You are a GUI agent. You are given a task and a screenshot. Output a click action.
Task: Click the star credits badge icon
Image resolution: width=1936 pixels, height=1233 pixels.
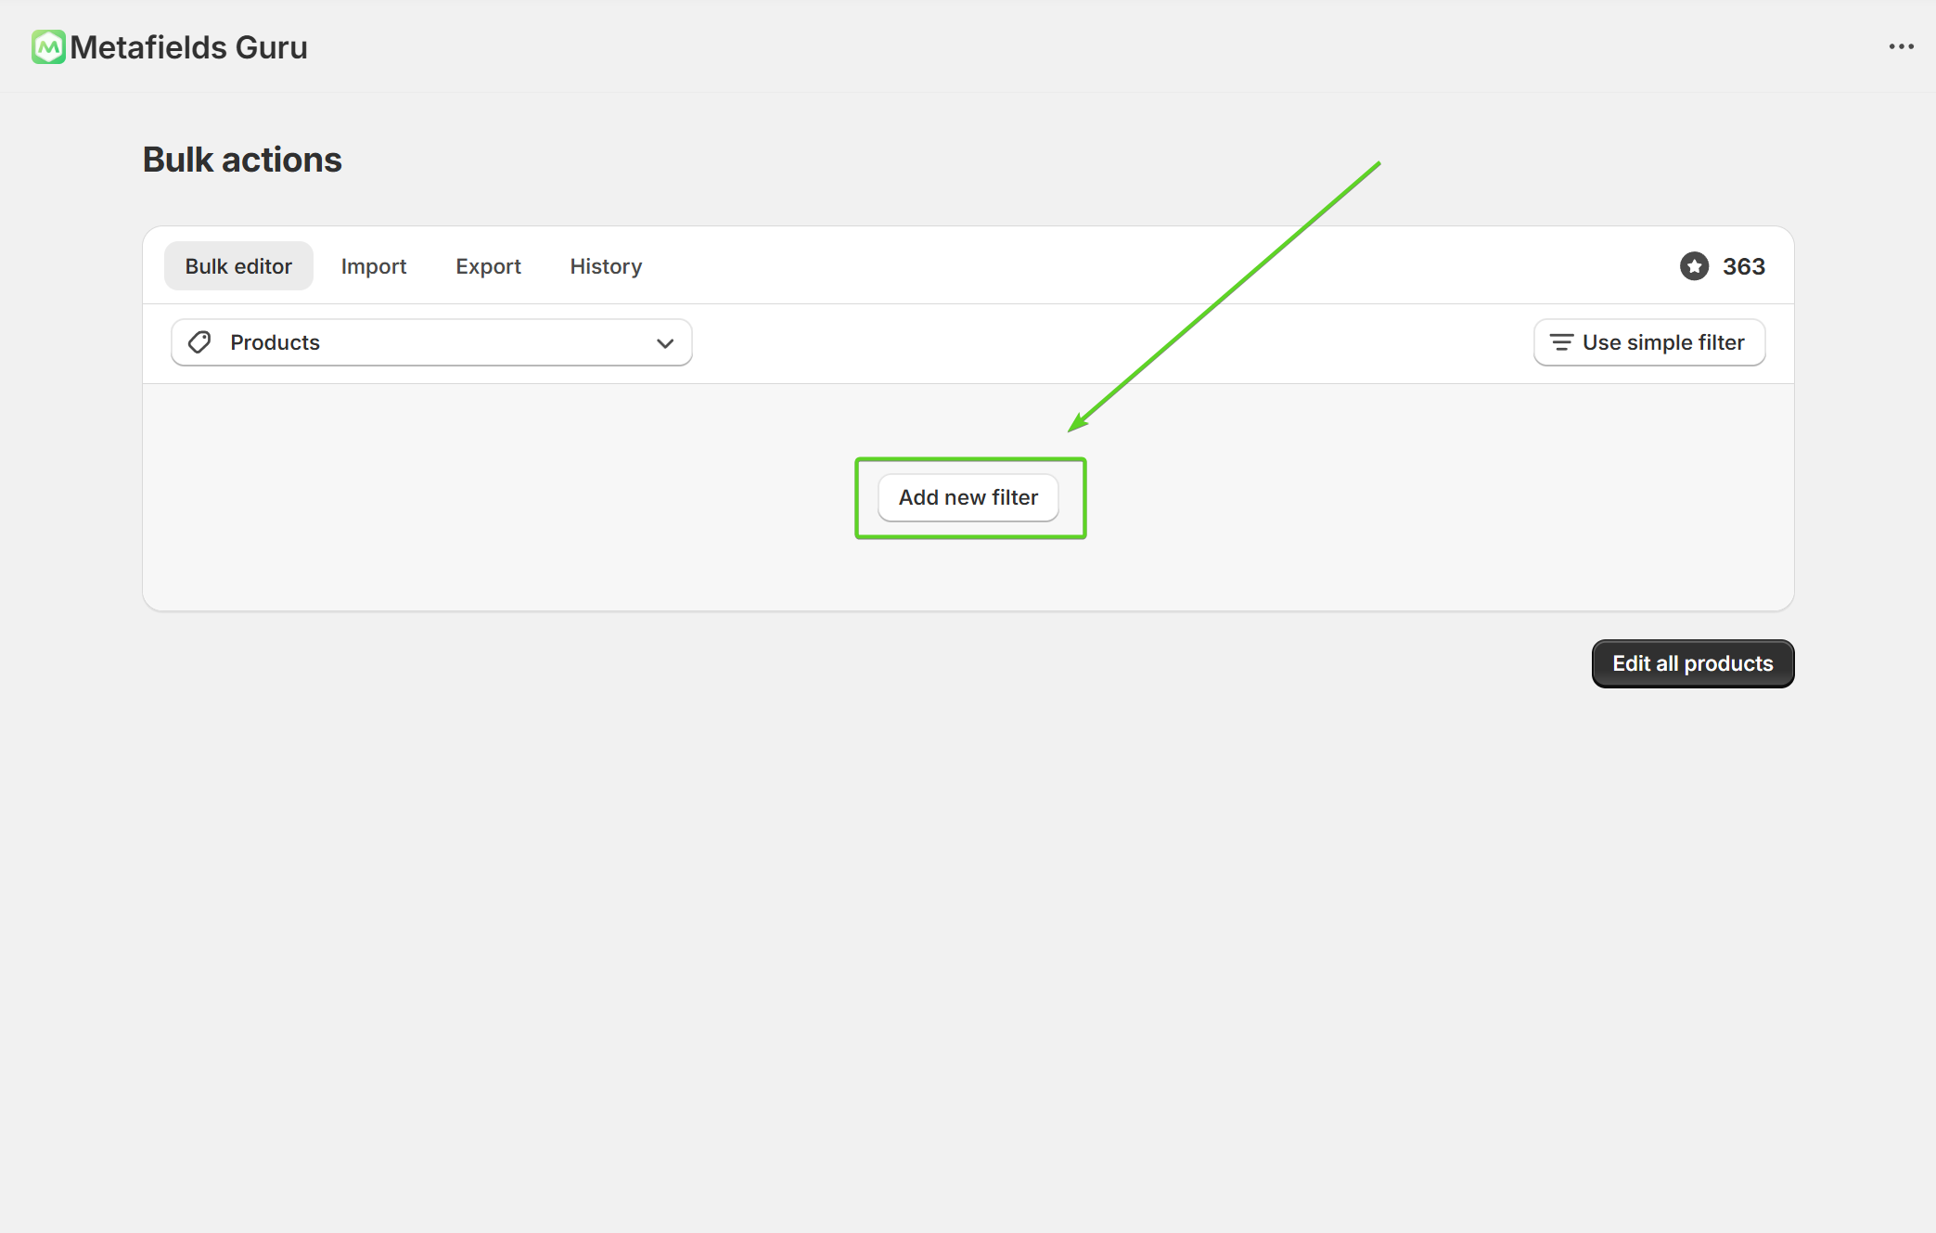(1694, 266)
